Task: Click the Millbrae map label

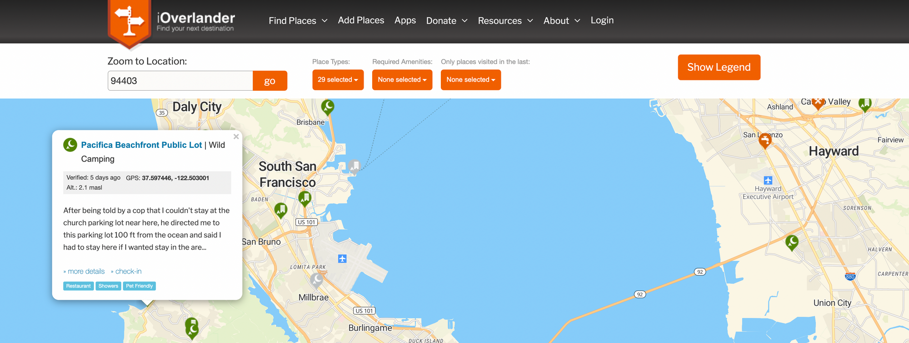Action: coord(313,298)
